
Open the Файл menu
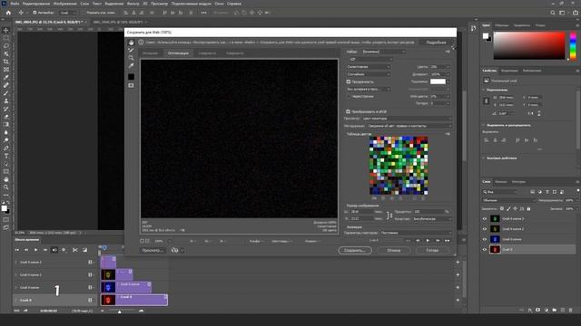click(15, 4)
